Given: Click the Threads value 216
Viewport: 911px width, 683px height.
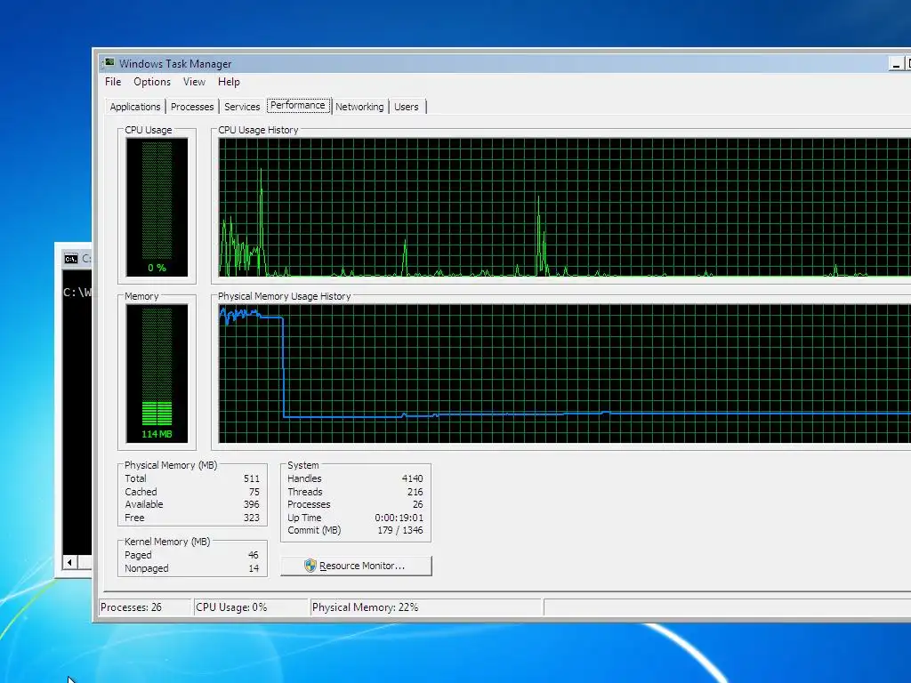Looking at the screenshot, I should coord(415,492).
